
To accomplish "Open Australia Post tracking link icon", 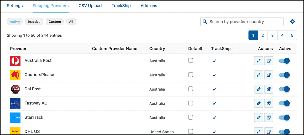I will pos(268,61).
